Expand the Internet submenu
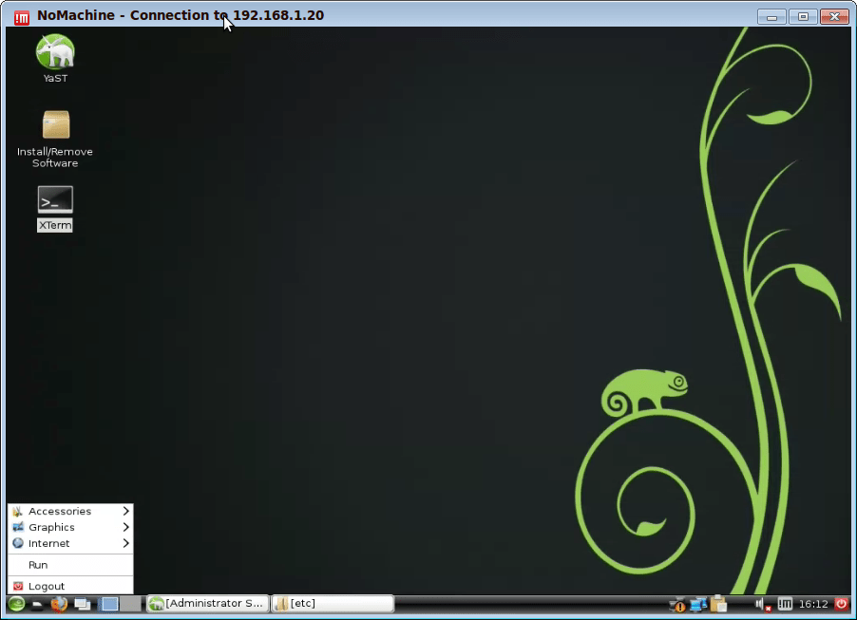The image size is (857, 620). [70, 543]
